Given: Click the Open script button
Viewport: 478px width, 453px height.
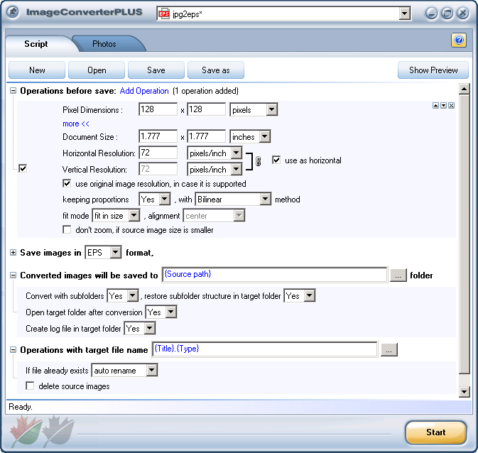Looking at the screenshot, I should tap(97, 70).
